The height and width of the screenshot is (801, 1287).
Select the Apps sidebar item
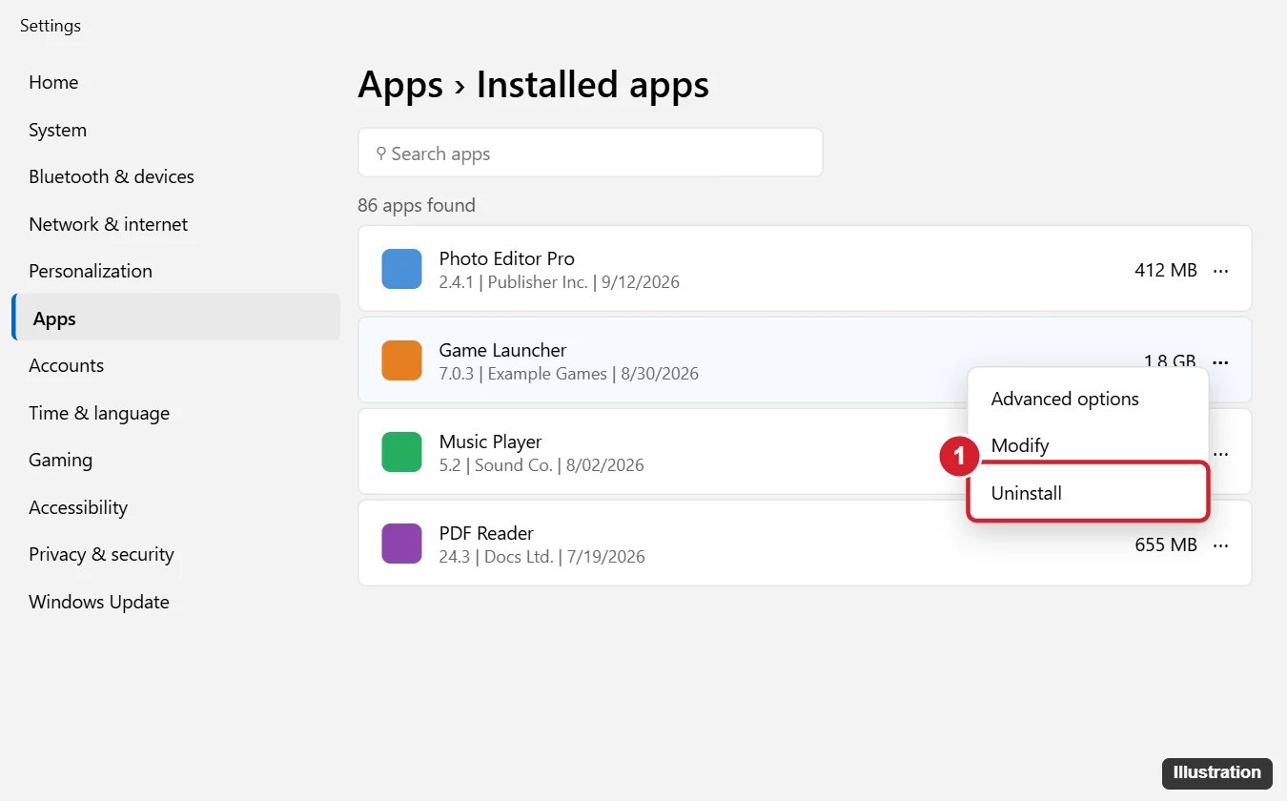(175, 318)
